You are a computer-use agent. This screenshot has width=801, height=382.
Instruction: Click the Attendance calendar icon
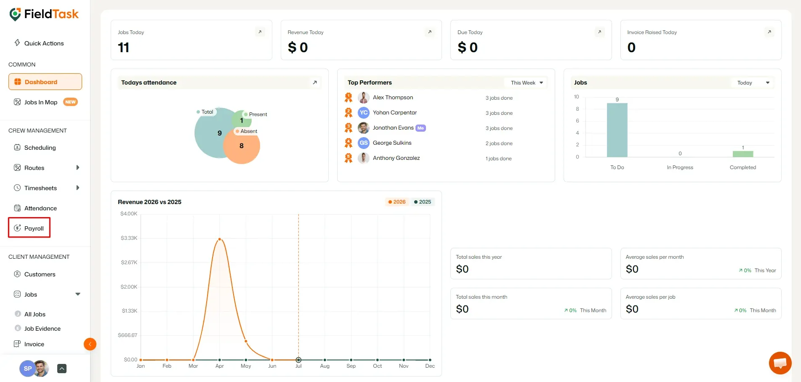(17, 208)
